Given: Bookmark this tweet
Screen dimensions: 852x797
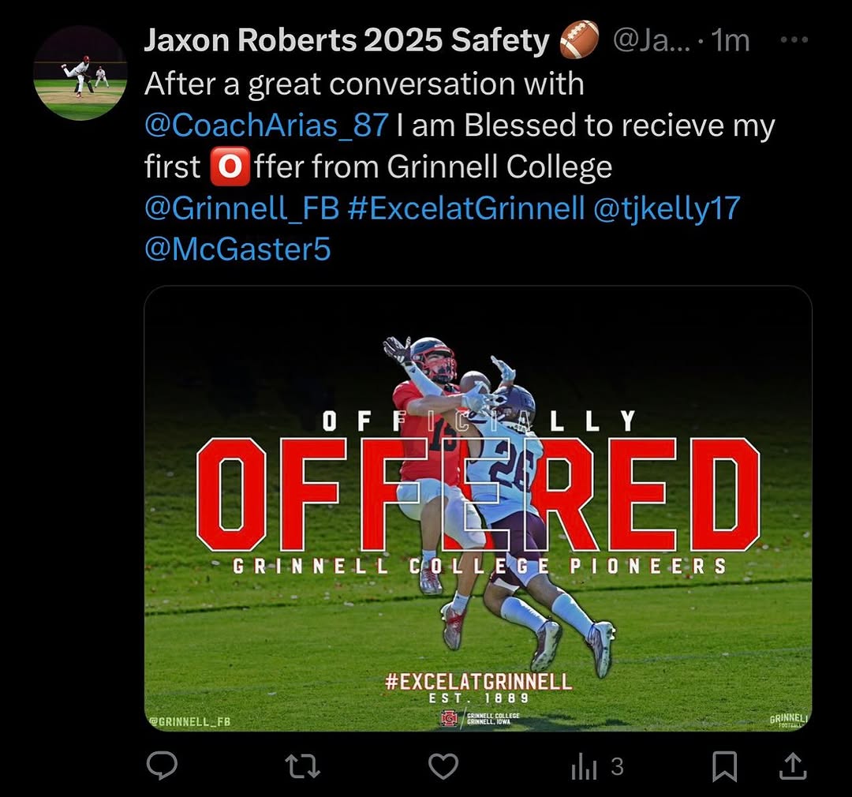Looking at the screenshot, I should pyautogui.click(x=724, y=766).
